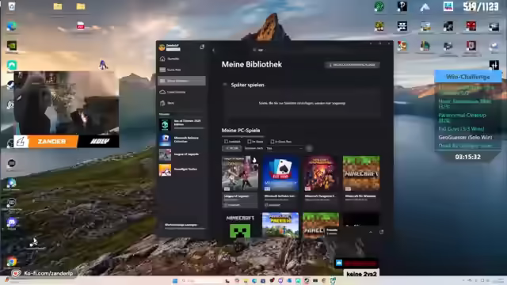Open the Discord desktop icon
Viewport: 507px width, 285px height.
coord(12,222)
